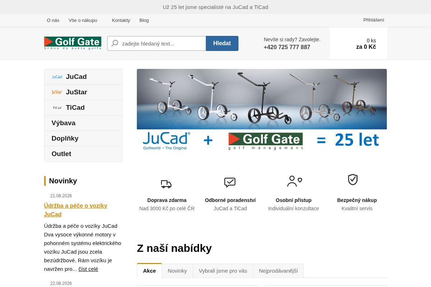The image size is (431, 287).
Task: Open the shopping cart showing 0 ks
Action: (x=358, y=44)
